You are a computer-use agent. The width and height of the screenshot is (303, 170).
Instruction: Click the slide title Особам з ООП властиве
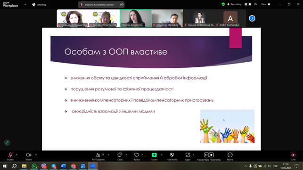tap(116, 52)
